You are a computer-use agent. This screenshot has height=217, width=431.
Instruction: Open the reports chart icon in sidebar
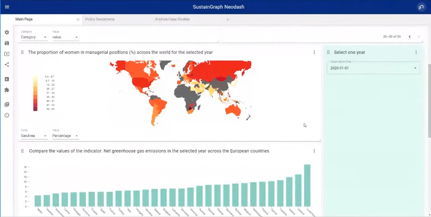point(7,79)
